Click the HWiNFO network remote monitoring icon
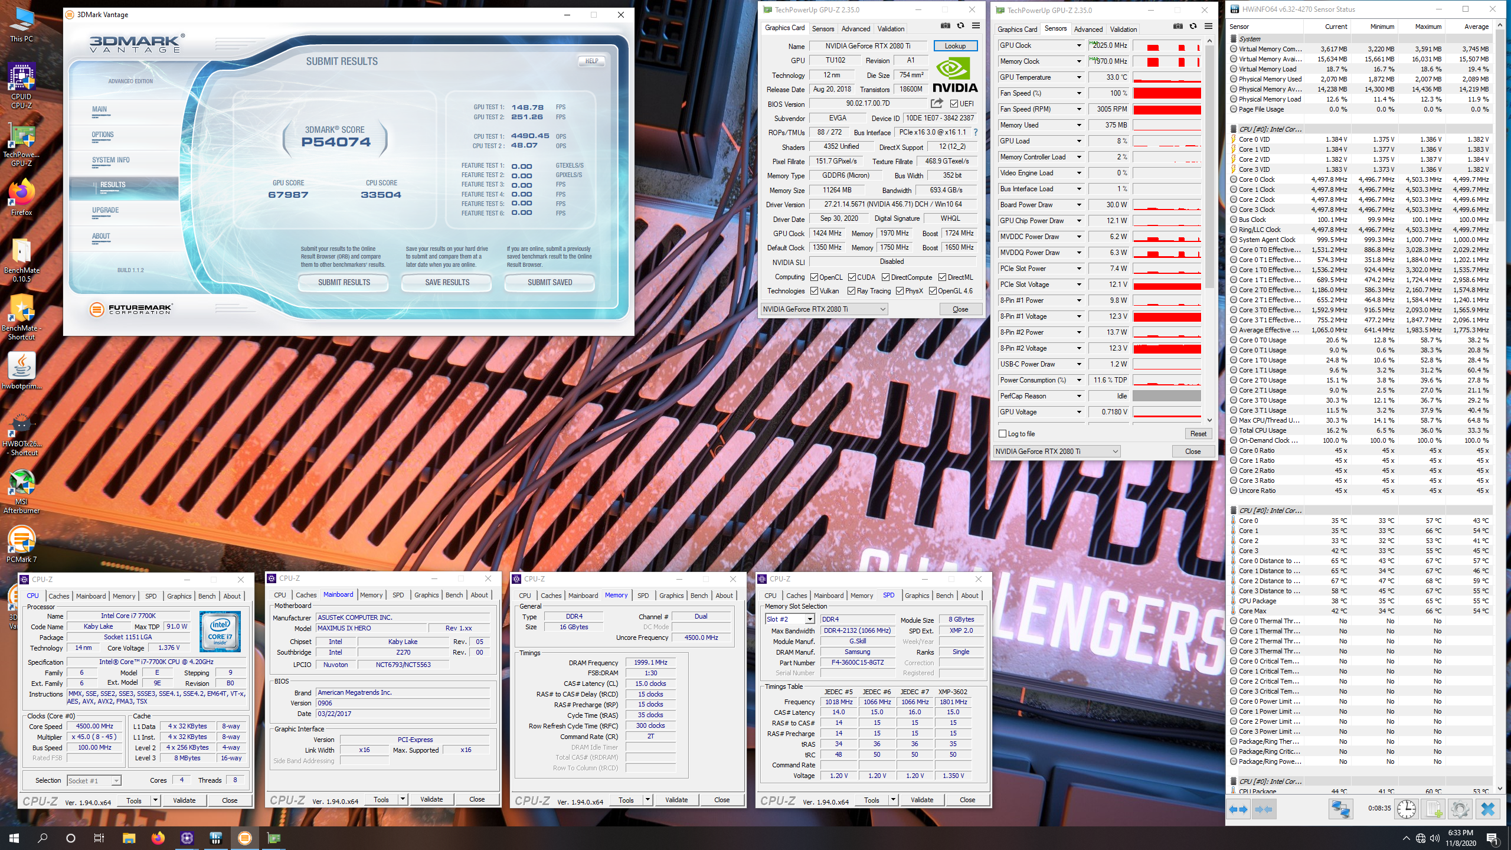The image size is (1511, 850). 1340,809
